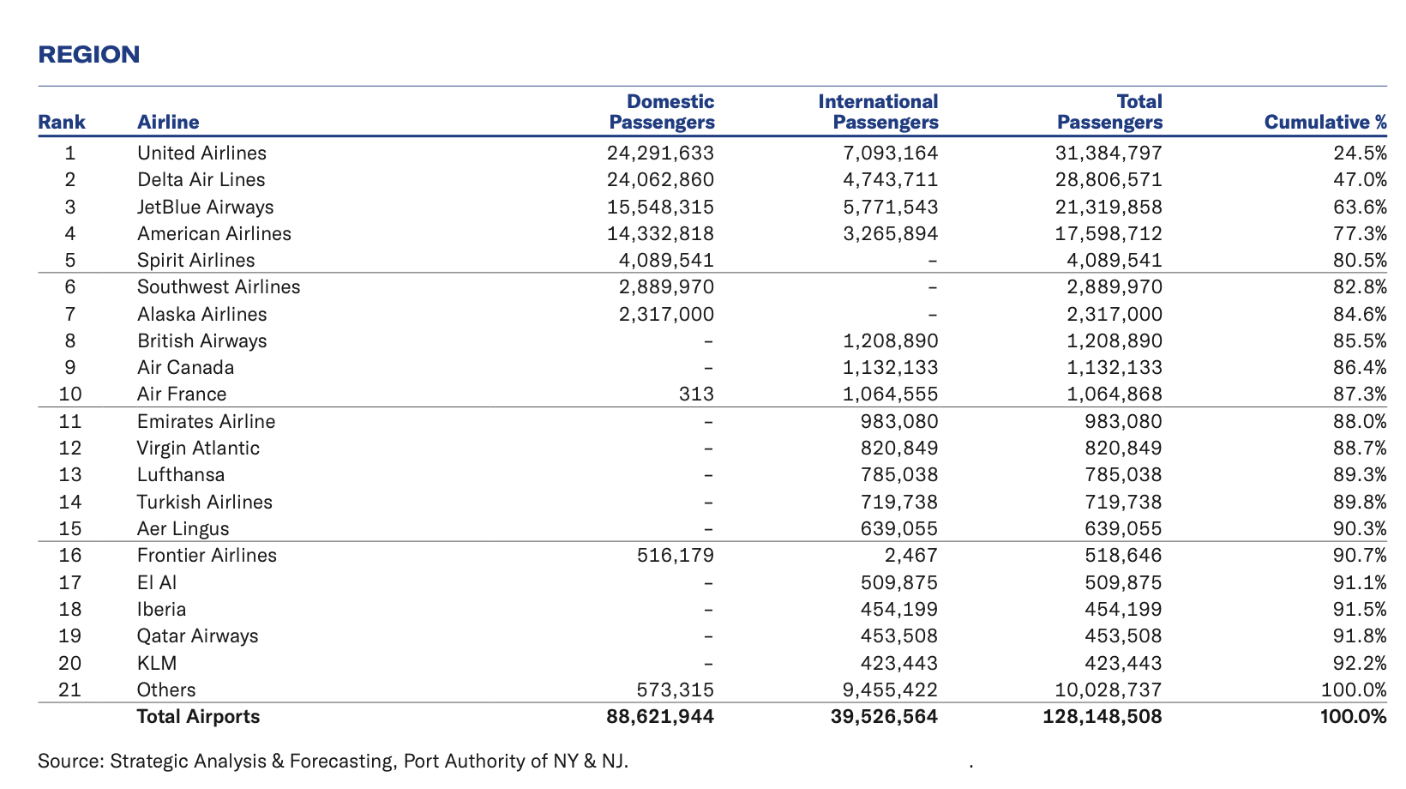Click the Rank column header
The image size is (1406, 789).
point(62,122)
